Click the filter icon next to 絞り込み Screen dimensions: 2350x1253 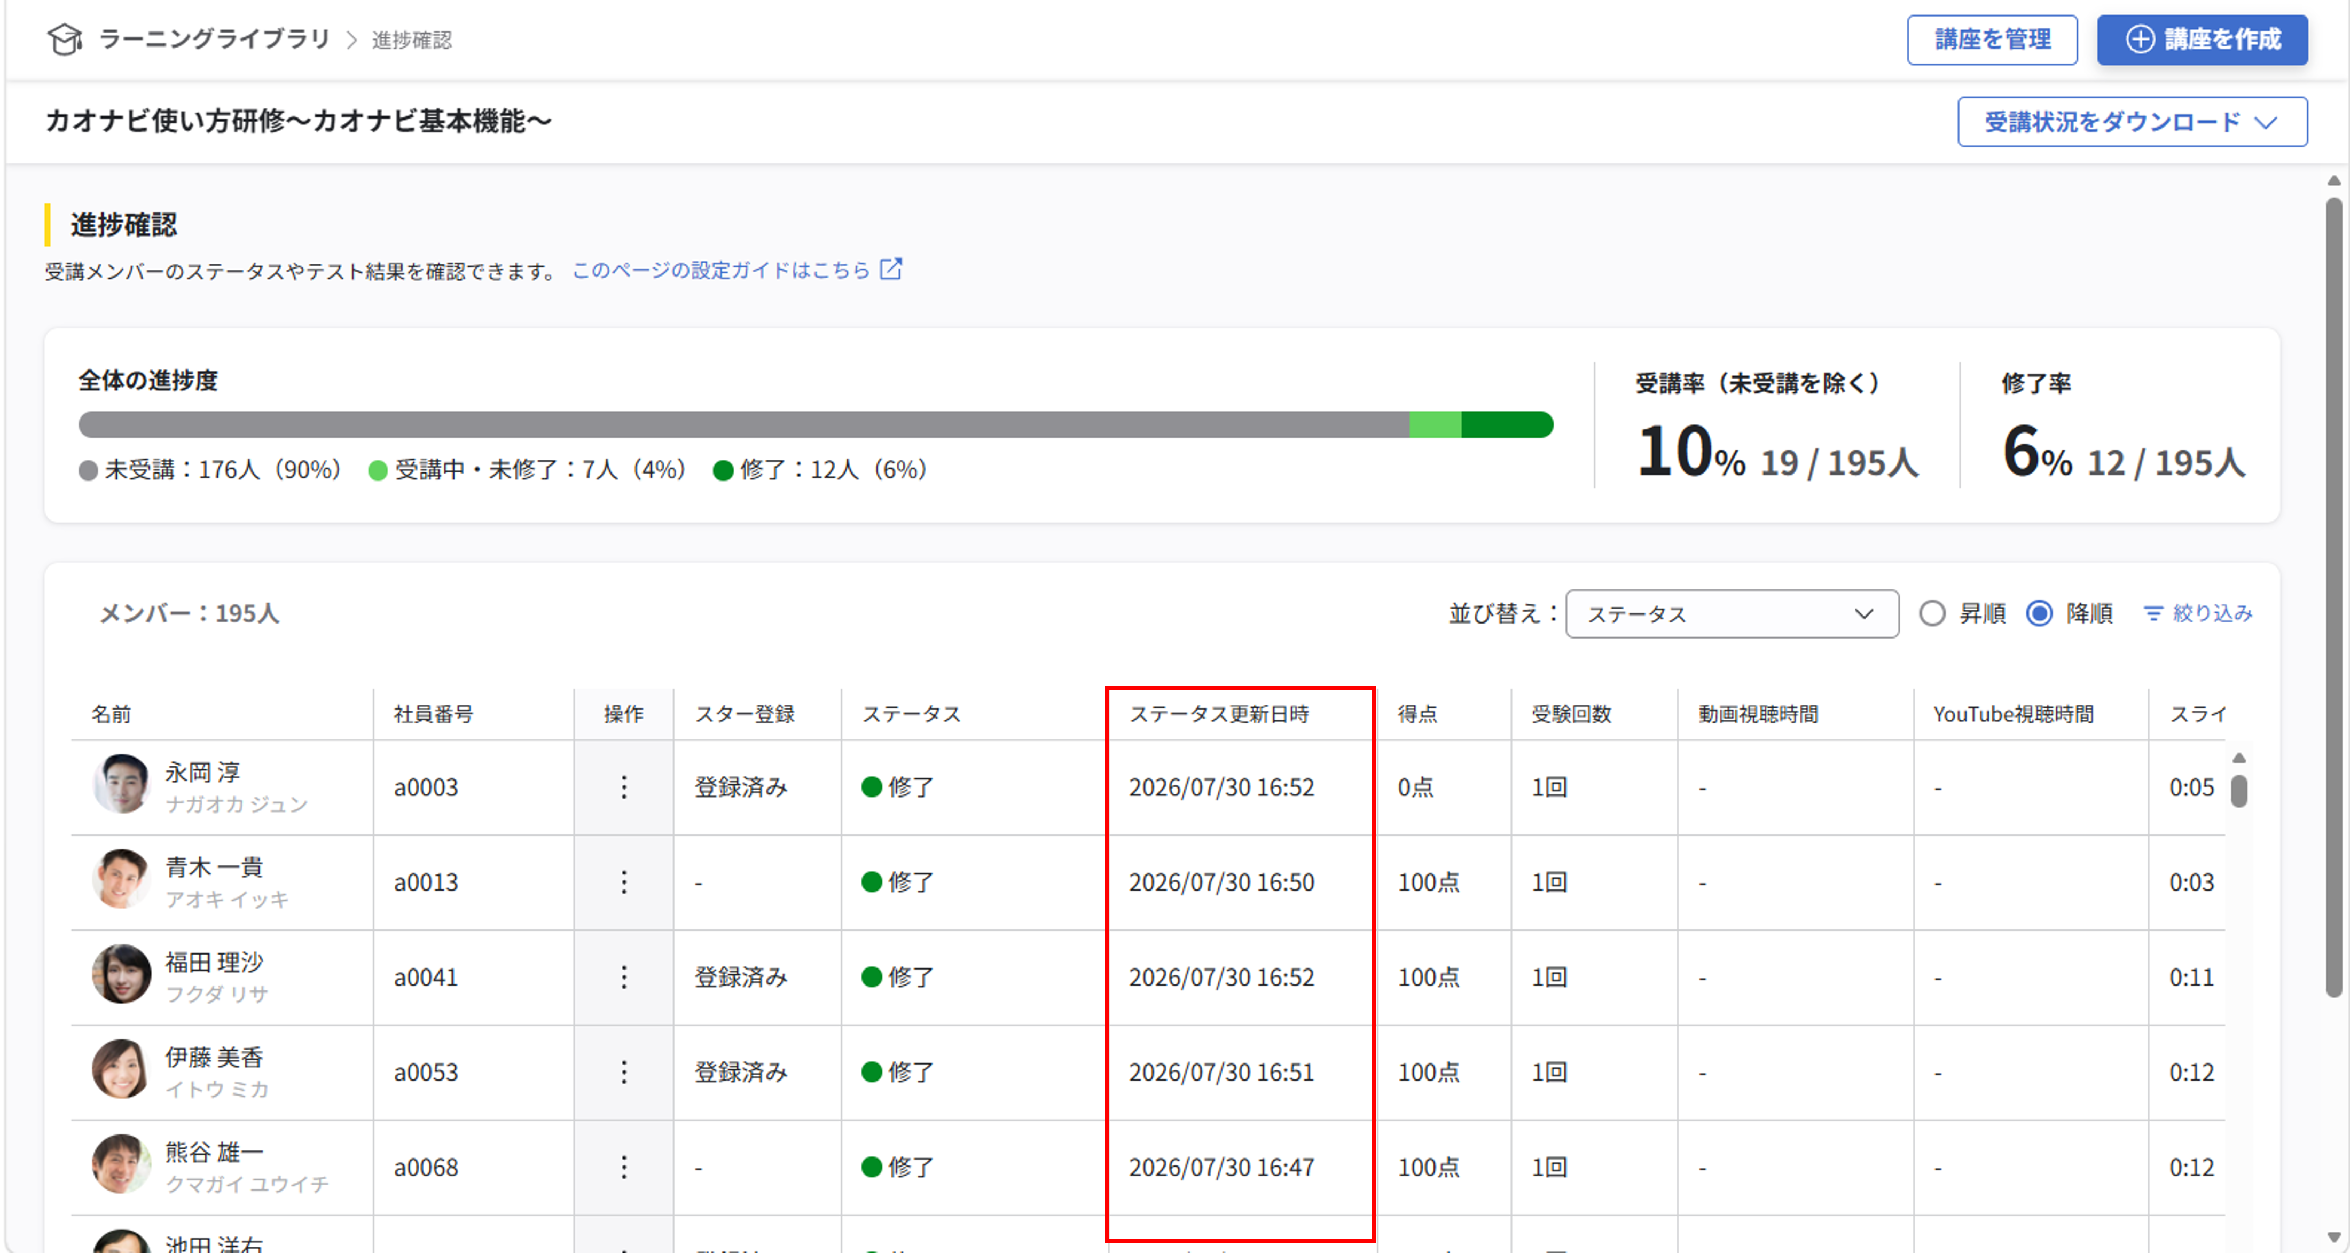[x=2153, y=614]
